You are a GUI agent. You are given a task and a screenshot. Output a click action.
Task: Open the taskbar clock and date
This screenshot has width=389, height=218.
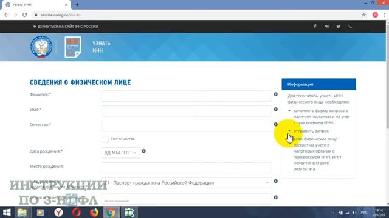click(x=379, y=213)
